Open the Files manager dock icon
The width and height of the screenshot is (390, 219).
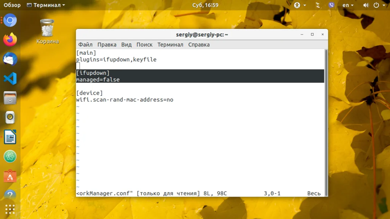10,98
